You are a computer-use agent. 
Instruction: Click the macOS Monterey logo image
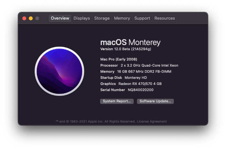(59, 71)
